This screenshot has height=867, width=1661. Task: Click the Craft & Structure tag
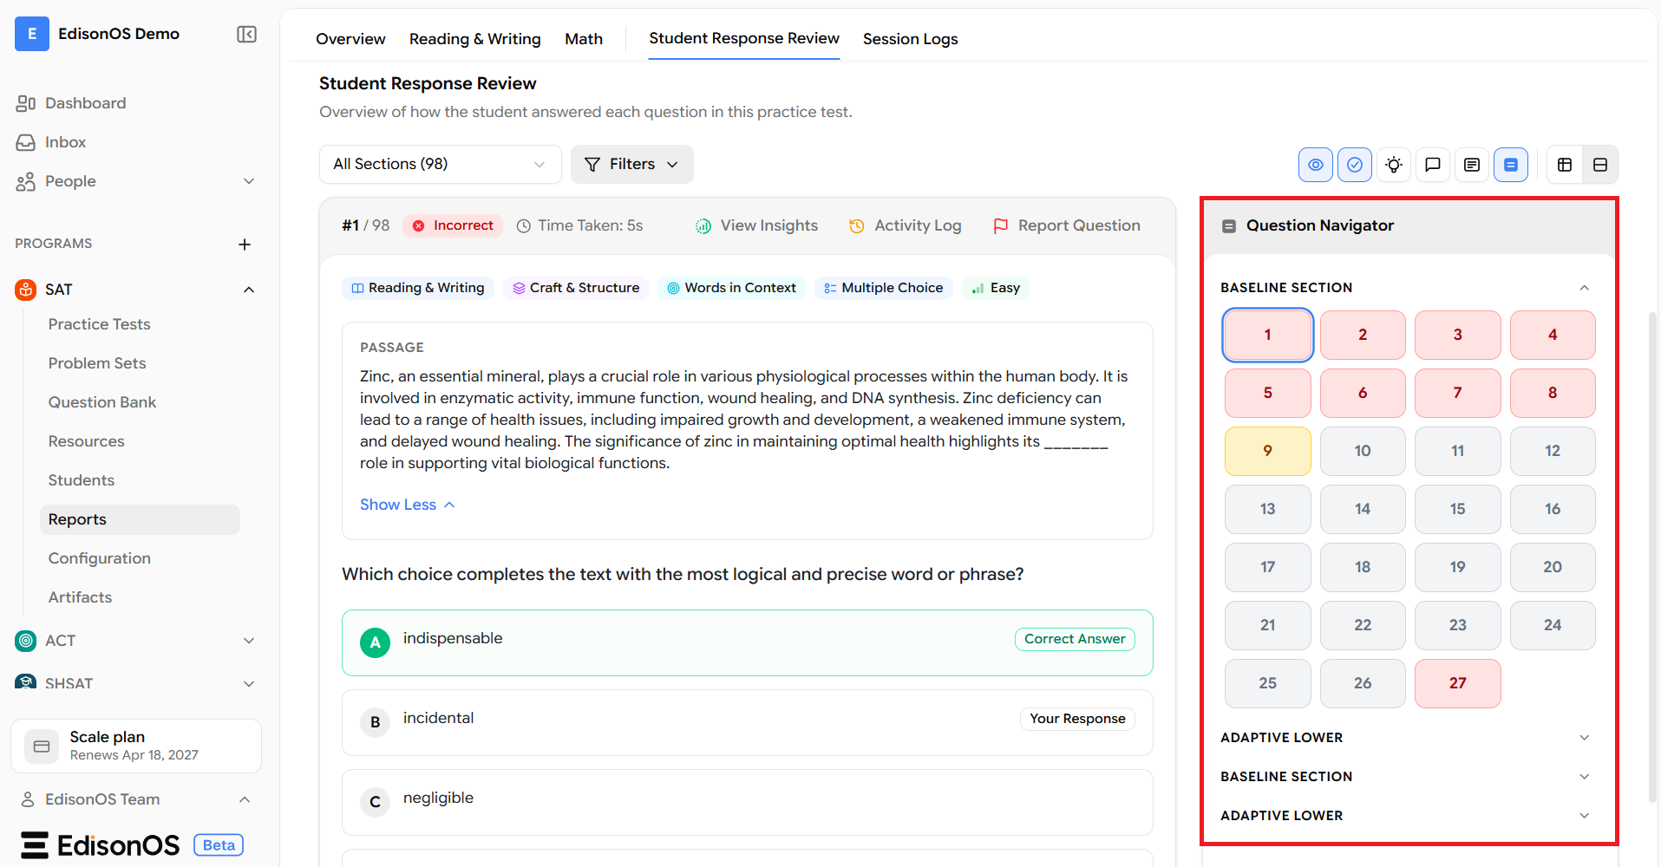pyautogui.click(x=576, y=288)
